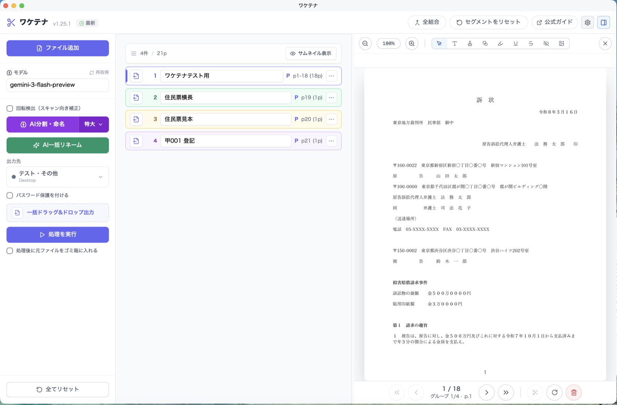
Task: Click the AI一括リネーム button
Action: [x=57, y=145]
